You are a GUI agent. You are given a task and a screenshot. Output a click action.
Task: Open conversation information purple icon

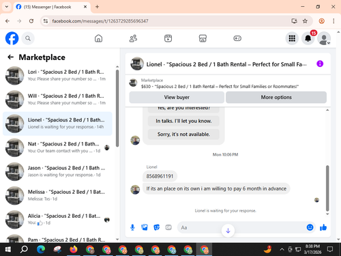(x=320, y=63)
